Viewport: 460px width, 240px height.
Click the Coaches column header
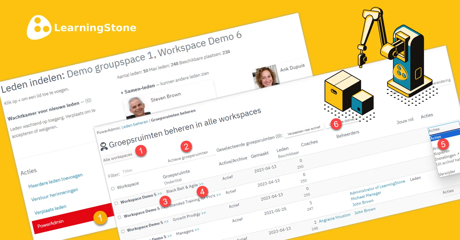[309, 143]
